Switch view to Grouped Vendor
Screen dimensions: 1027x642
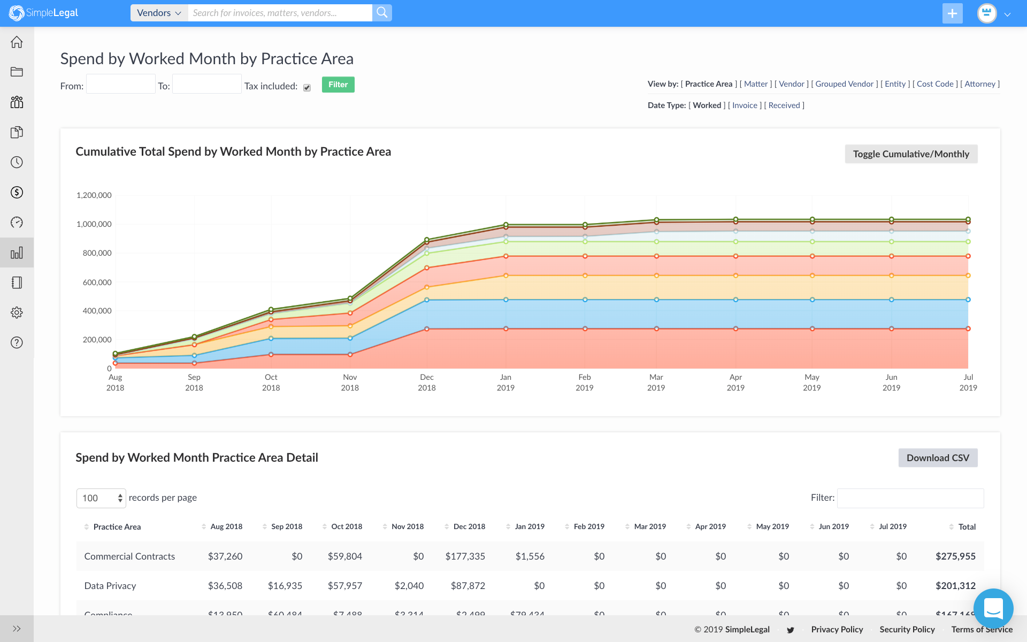[844, 84]
